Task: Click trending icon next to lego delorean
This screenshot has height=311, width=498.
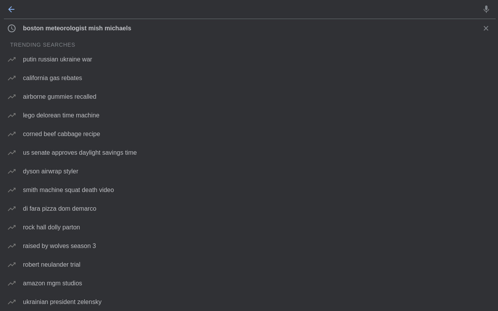Action: (12, 115)
